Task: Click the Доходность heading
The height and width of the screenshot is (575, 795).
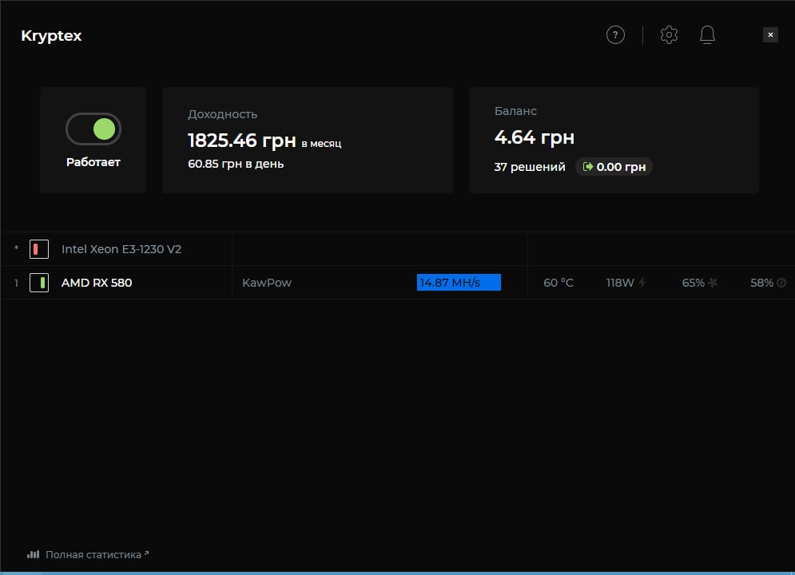Action: coord(223,114)
